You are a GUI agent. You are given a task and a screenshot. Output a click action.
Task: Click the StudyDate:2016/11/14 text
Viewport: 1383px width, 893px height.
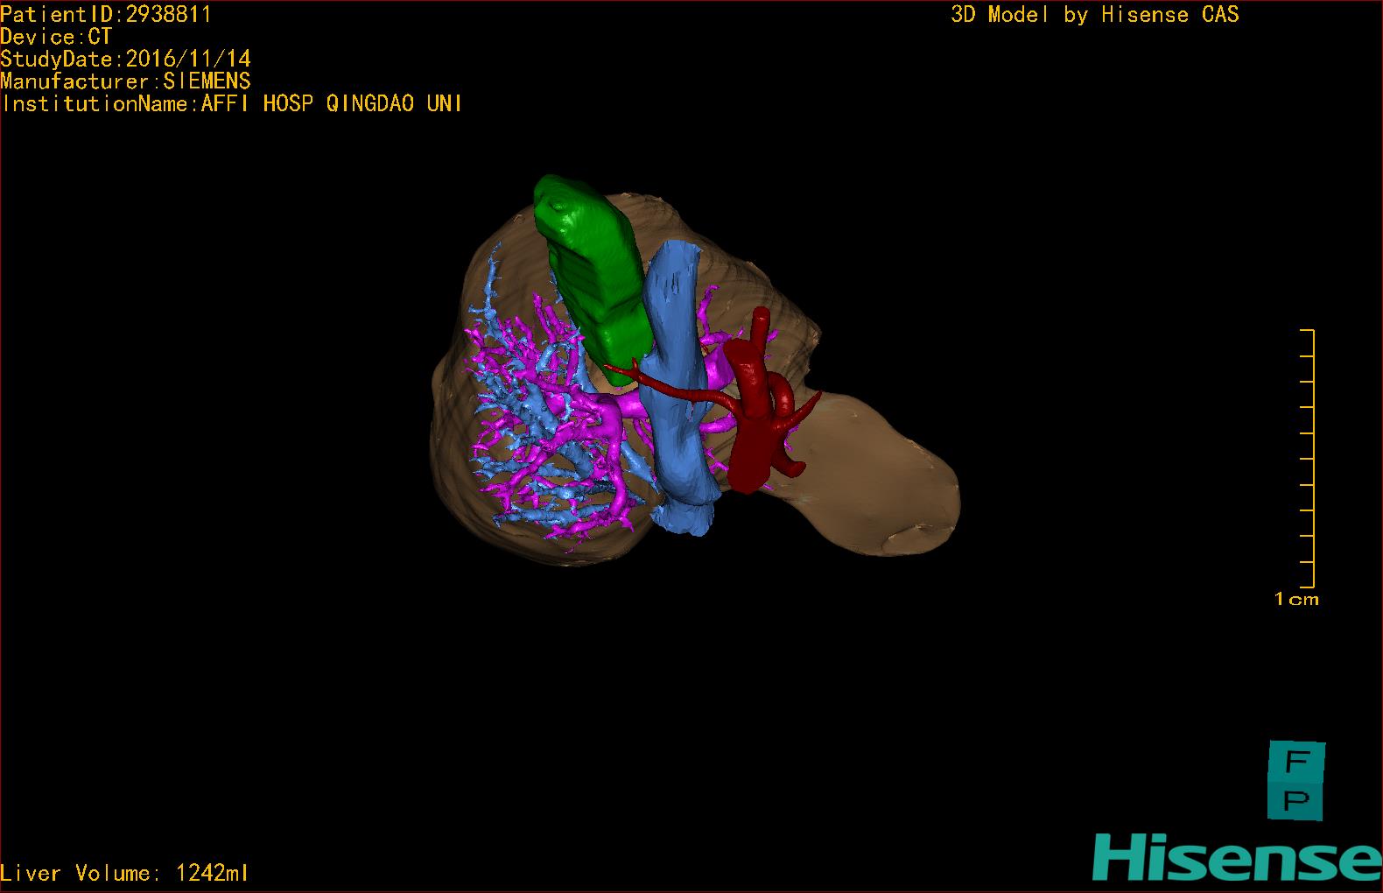(126, 59)
